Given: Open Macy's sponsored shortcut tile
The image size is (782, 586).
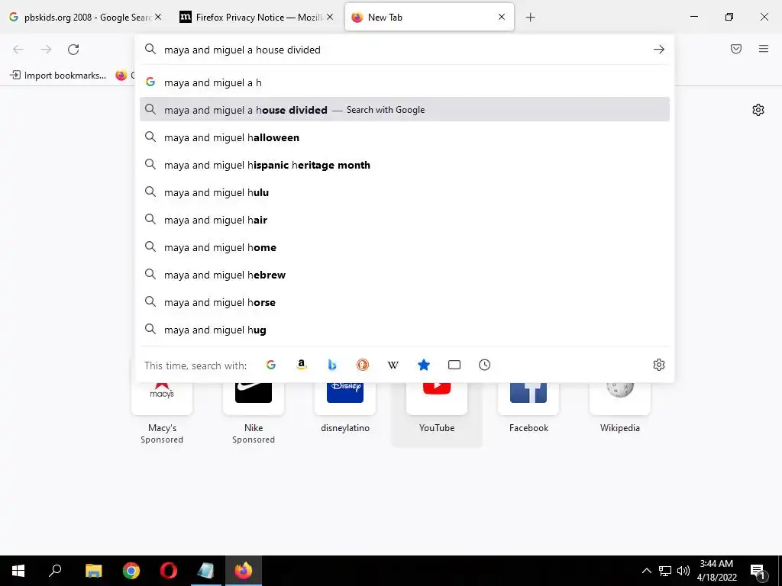Looking at the screenshot, I should [162, 414].
